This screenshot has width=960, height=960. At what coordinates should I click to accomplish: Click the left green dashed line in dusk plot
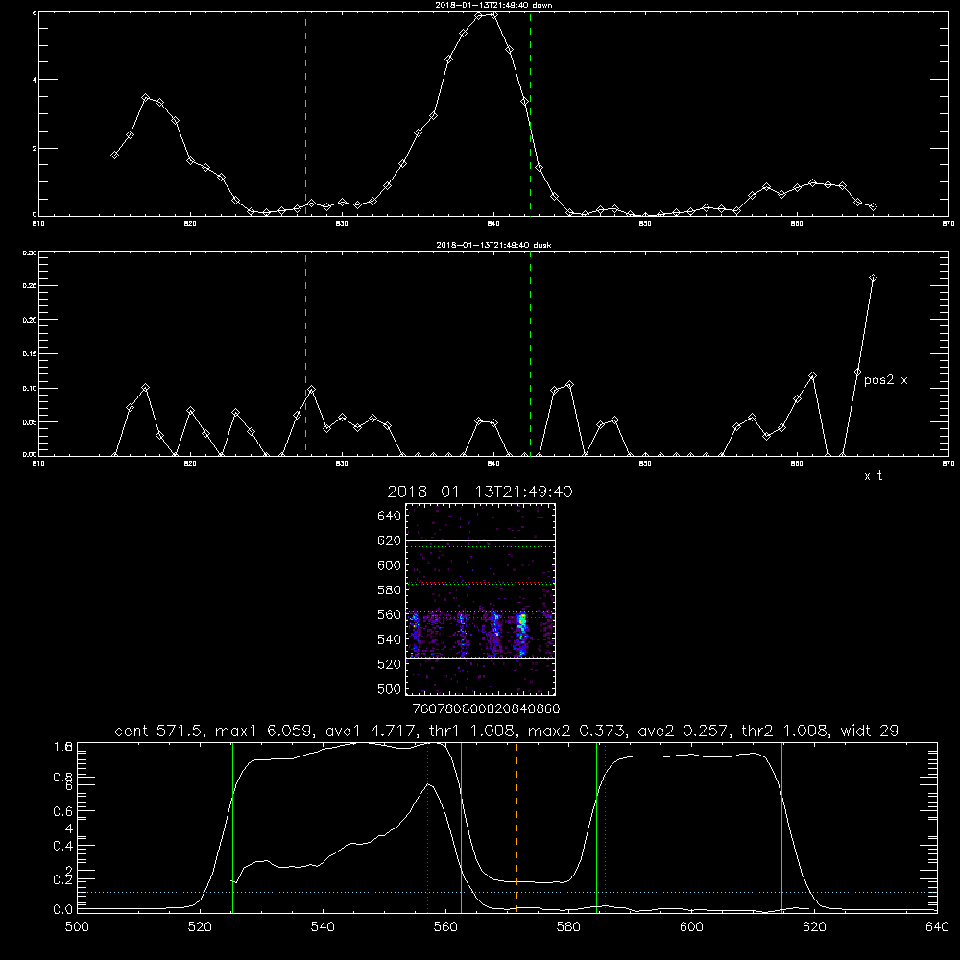[x=305, y=354]
